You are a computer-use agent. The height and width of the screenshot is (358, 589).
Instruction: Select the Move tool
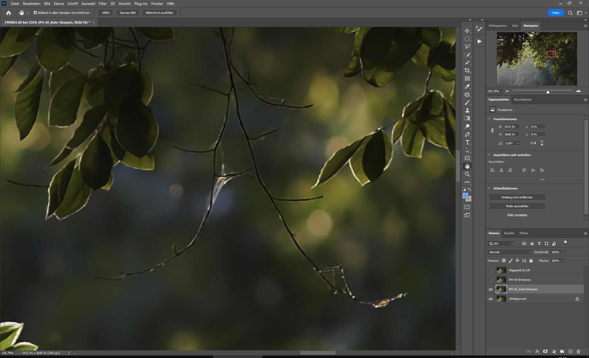(x=467, y=31)
